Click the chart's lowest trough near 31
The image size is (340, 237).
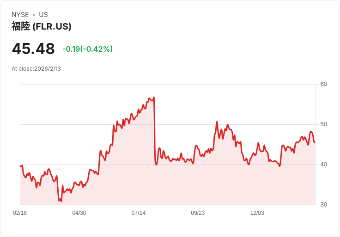(x=61, y=201)
